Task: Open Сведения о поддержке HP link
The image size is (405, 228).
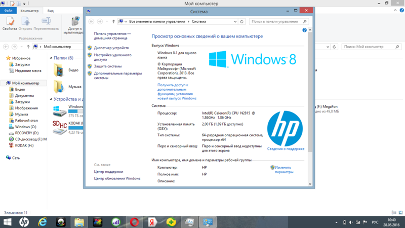Action: [286, 148]
